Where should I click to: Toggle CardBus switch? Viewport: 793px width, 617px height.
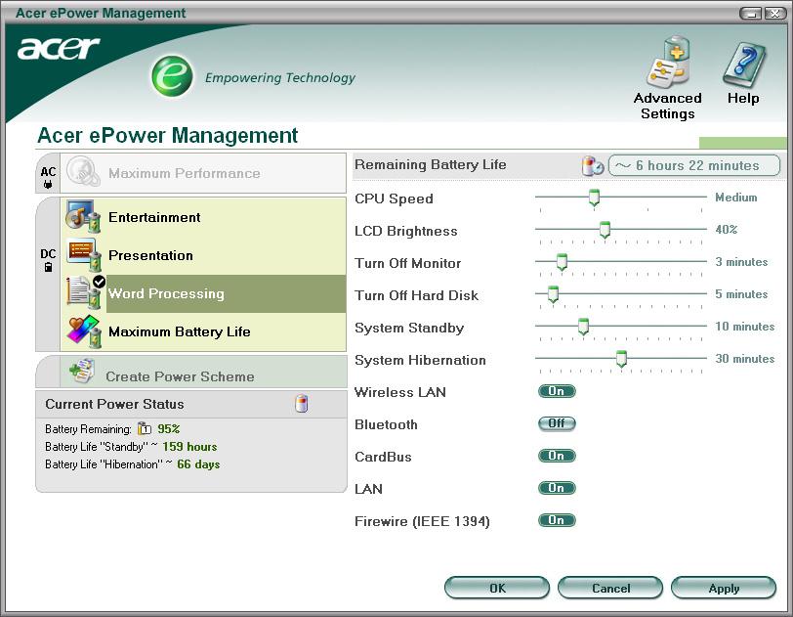tap(557, 456)
